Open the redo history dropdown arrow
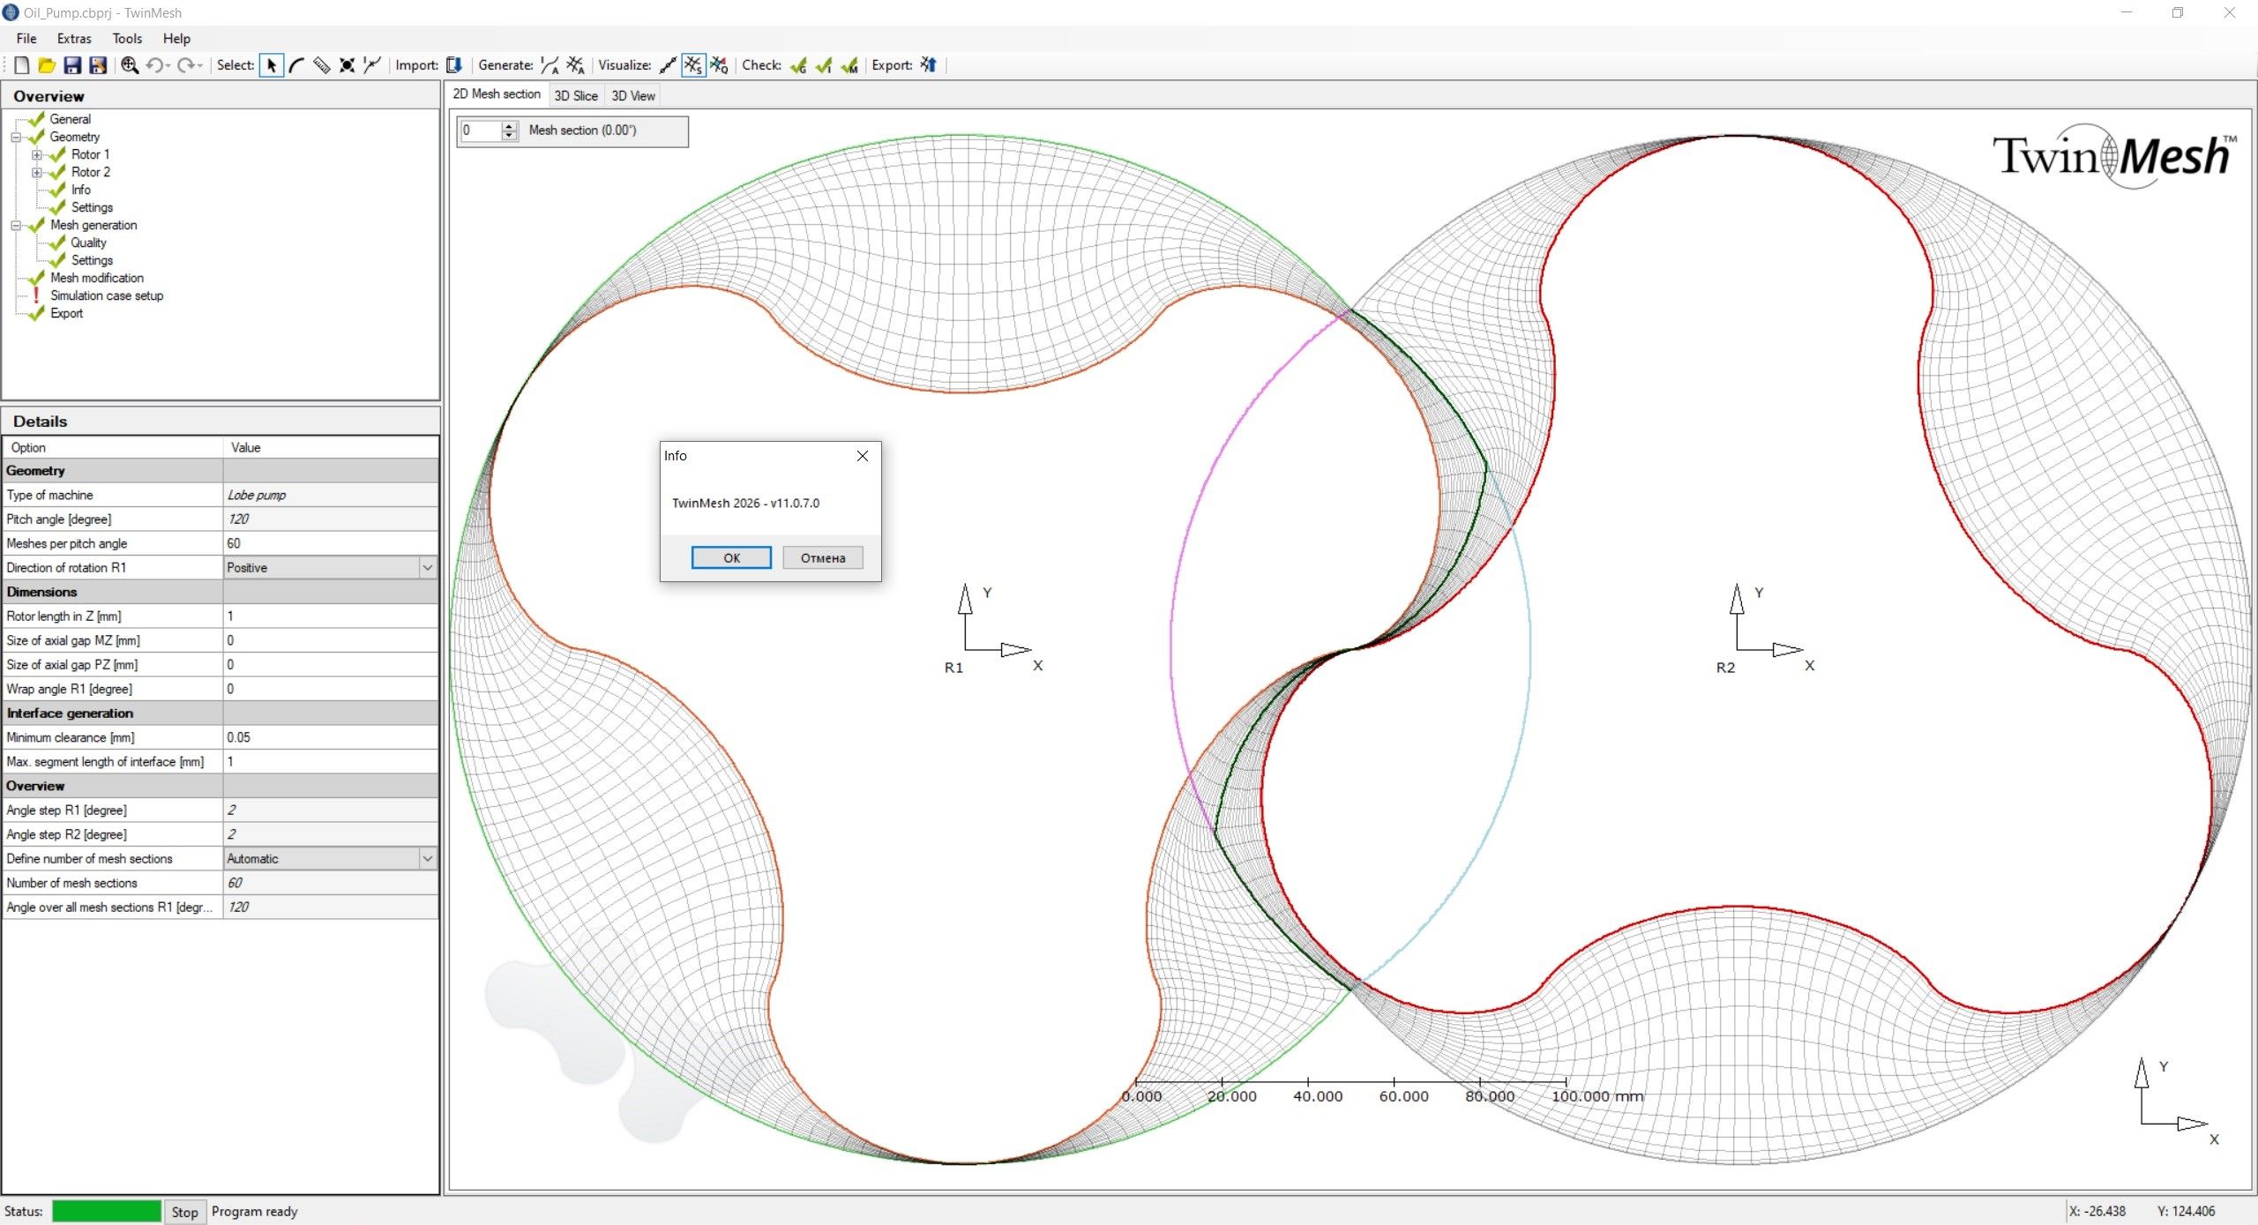This screenshot has height=1225, width=2258. pyautogui.click(x=200, y=65)
